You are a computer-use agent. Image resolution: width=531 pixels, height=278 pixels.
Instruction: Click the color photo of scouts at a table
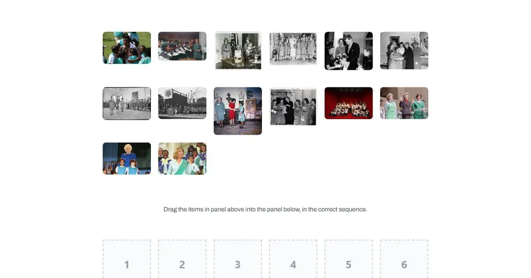182,46
